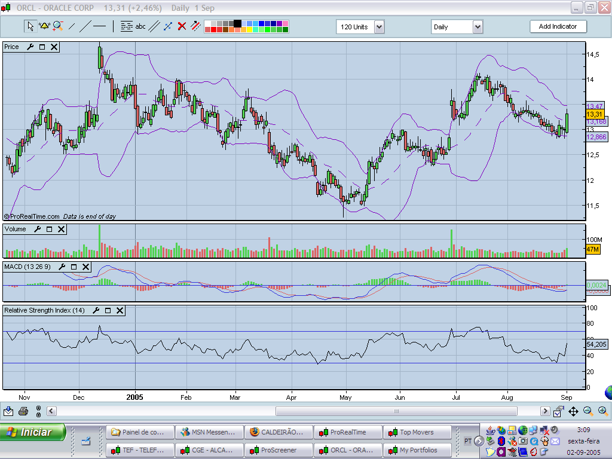
Task: Choose the abc text annotation tool
Action: [140, 26]
